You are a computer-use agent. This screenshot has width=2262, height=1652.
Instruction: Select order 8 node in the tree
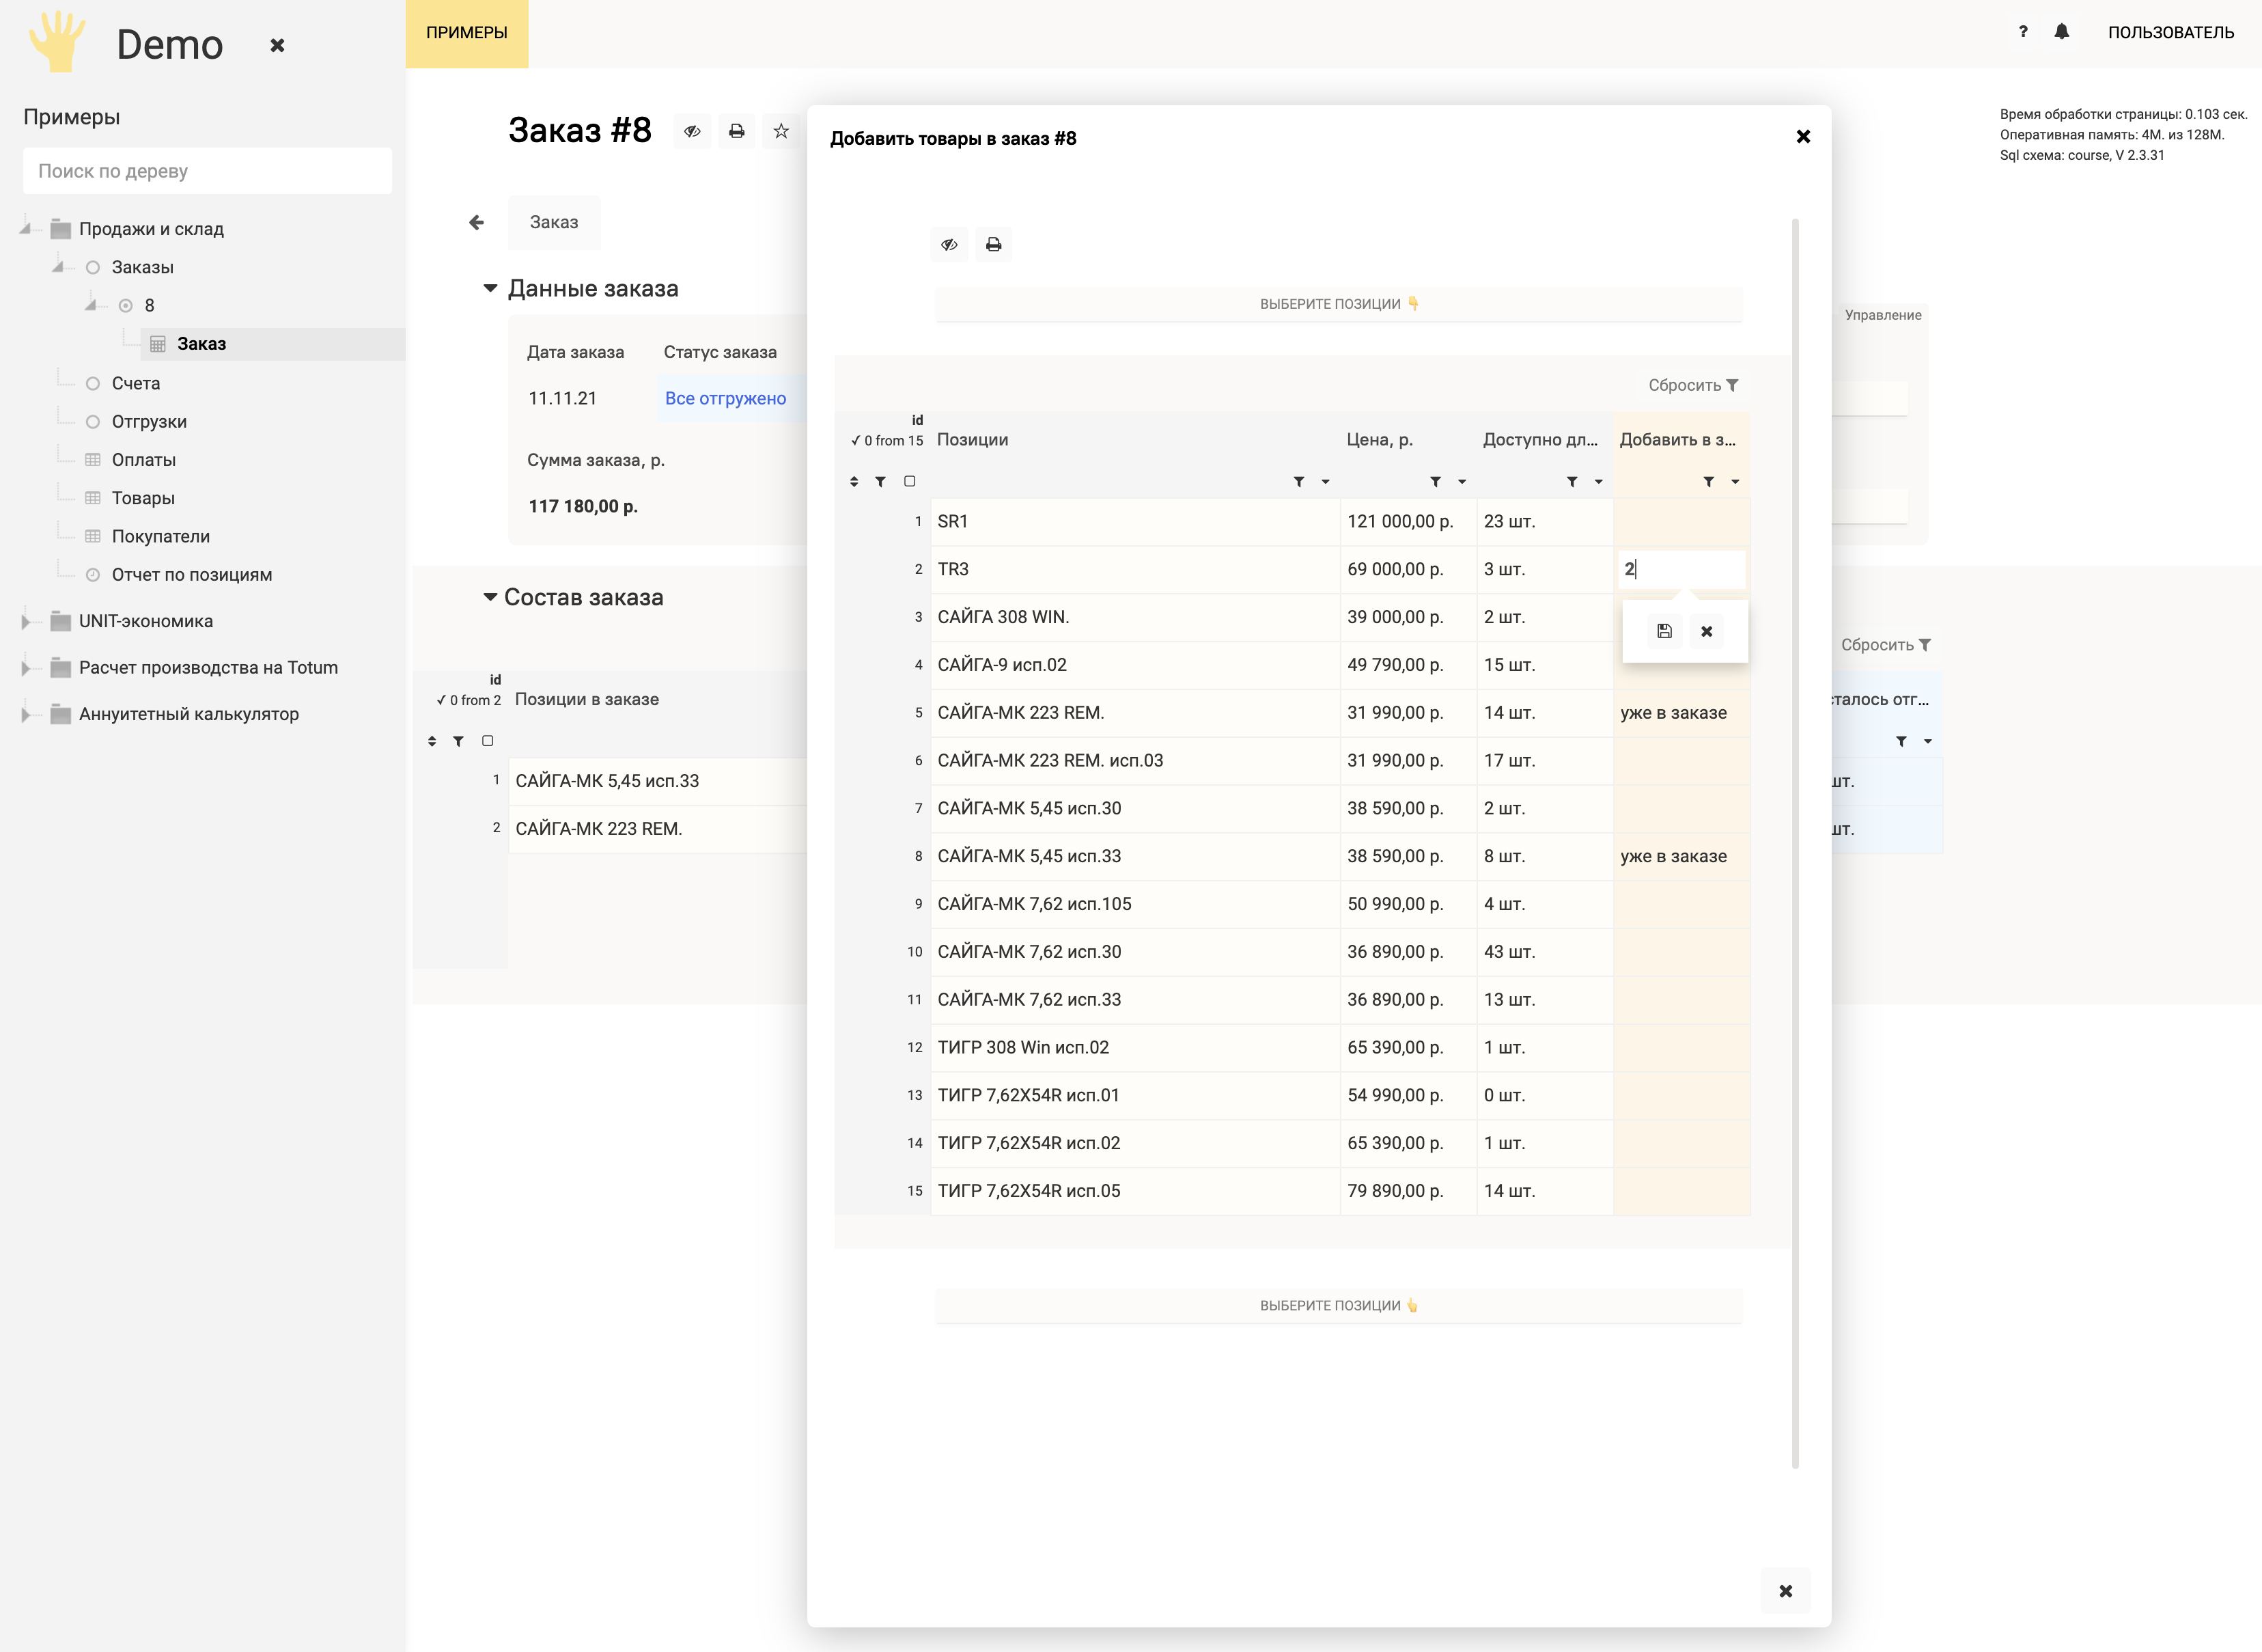tap(149, 305)
